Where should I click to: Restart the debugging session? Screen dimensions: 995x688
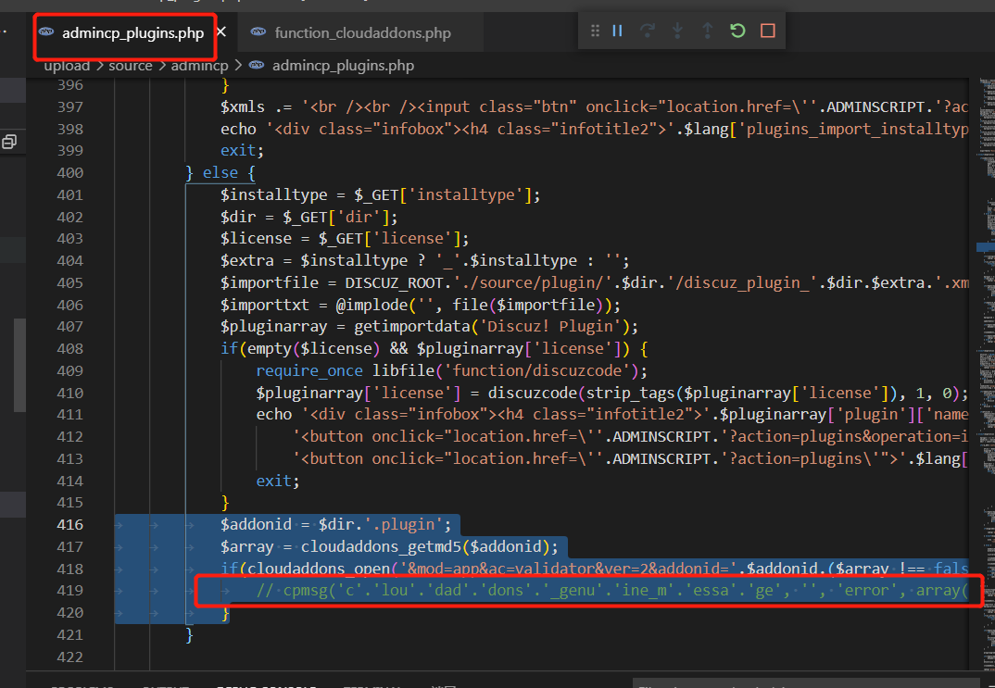737,31
